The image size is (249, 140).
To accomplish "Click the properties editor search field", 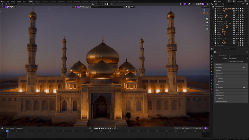I will point(230,49).
